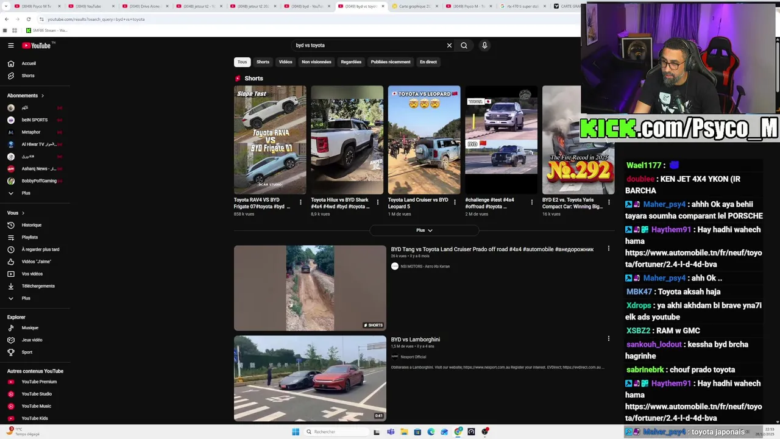Select the Shorts filter chip
This screenshot has height=439, width=780.
point(263,62)
